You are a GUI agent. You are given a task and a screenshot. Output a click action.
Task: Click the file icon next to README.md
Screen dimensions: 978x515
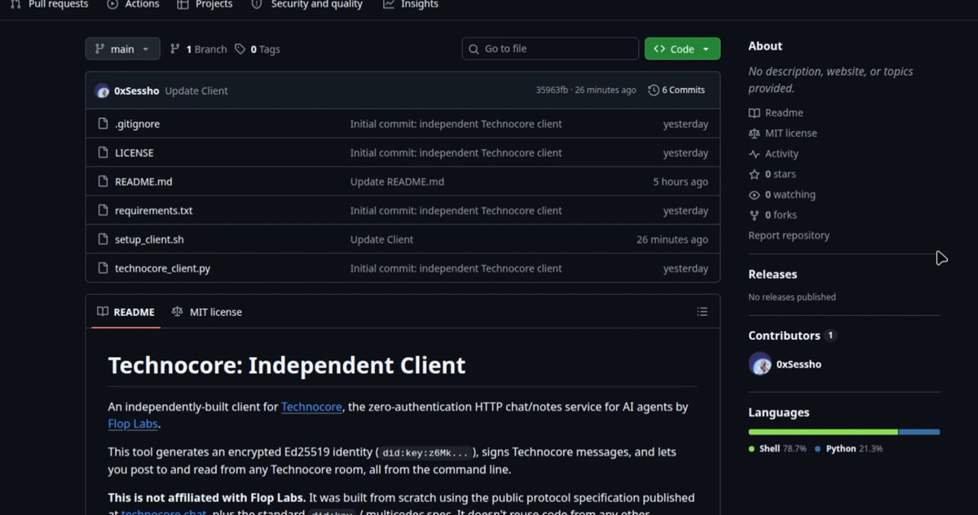[103, 182]
